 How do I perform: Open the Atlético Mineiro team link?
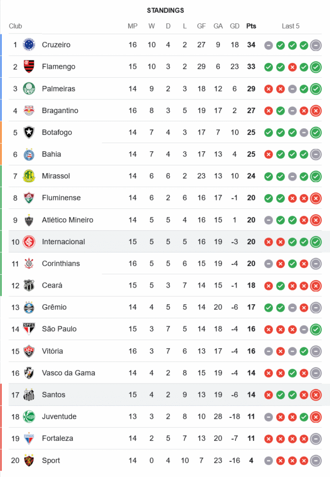67,220
